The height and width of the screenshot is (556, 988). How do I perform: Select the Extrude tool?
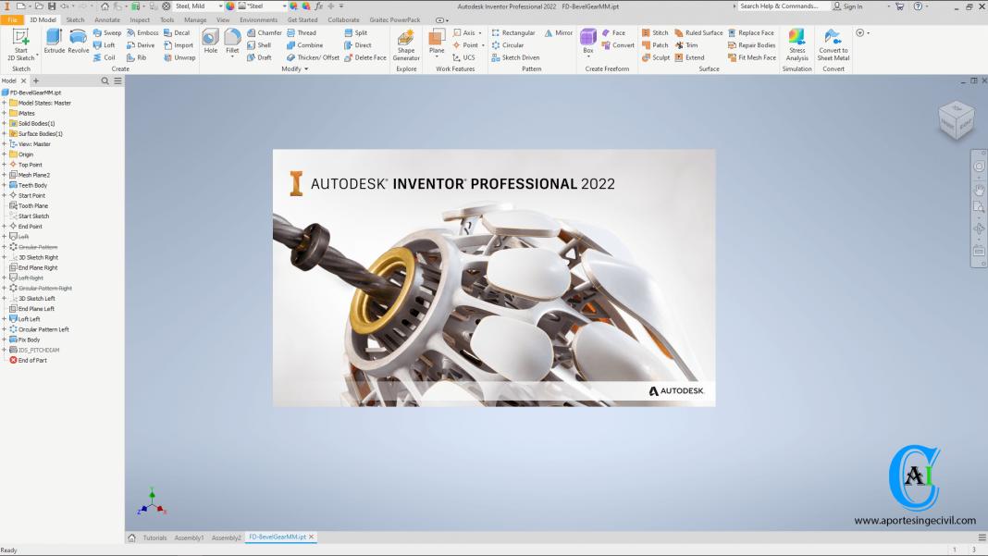point(53,39)
